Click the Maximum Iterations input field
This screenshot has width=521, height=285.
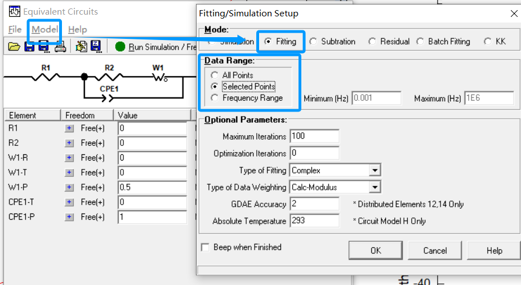[x=314, y=136]
